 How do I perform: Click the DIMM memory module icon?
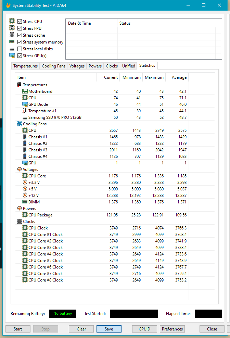[x=25, y=202]
